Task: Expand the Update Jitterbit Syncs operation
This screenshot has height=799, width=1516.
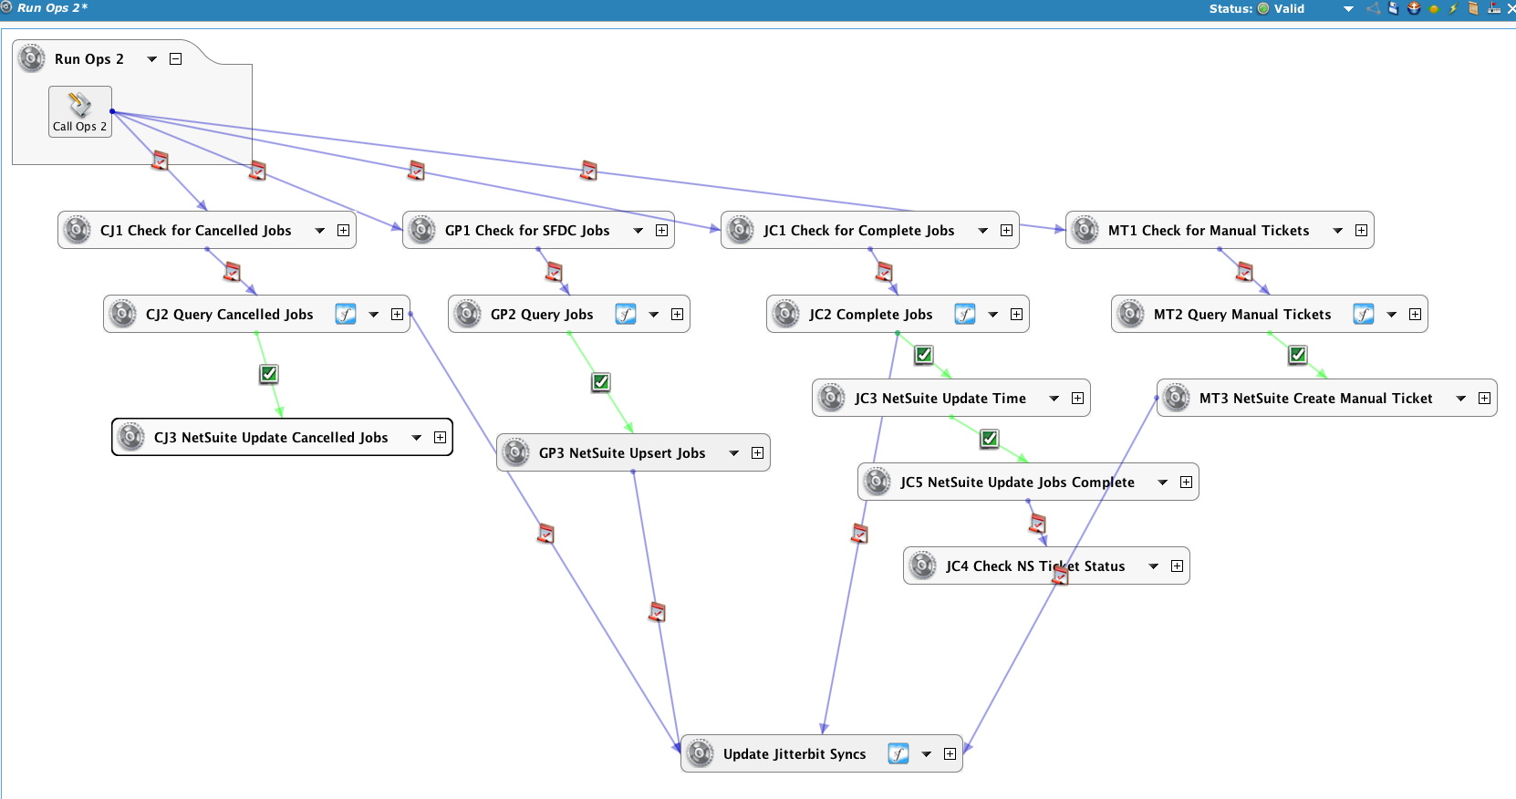Action: point(950,754)
